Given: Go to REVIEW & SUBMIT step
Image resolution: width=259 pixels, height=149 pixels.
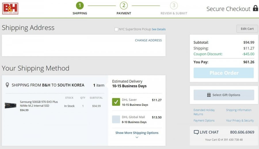Looking at the screenshot, I should pyautogui.click(x=174, y=13).
